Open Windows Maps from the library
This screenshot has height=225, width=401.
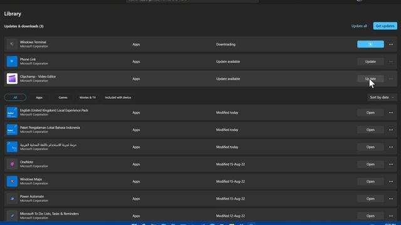[x=370, y=181]
